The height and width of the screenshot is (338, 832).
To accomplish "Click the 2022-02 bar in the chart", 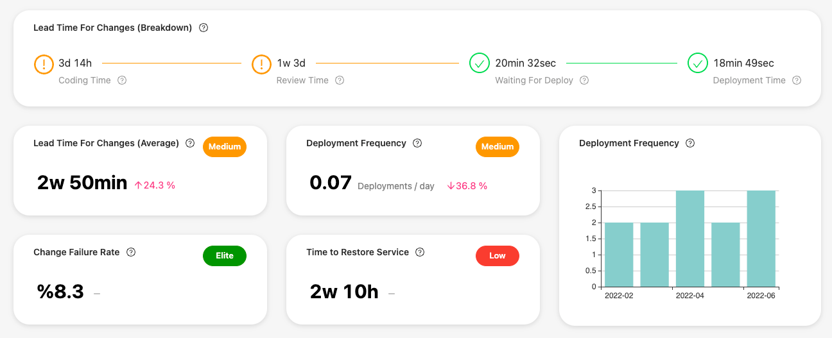I will click(619, 254).
